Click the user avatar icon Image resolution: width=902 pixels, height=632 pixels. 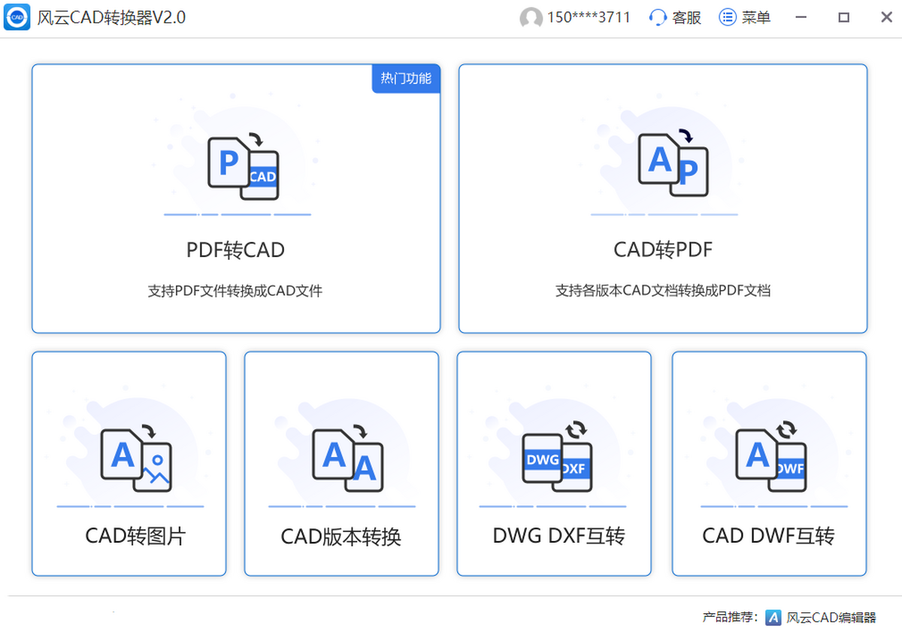[x=531, y=18]
